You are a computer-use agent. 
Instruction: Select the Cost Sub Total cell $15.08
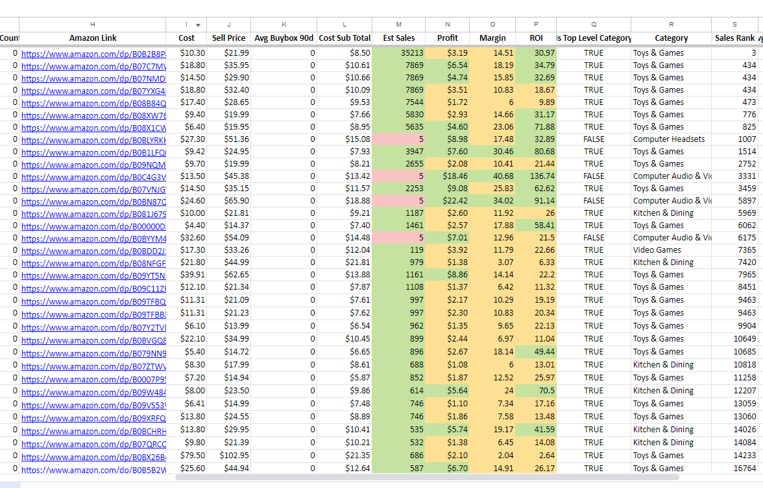click(345, 139)
